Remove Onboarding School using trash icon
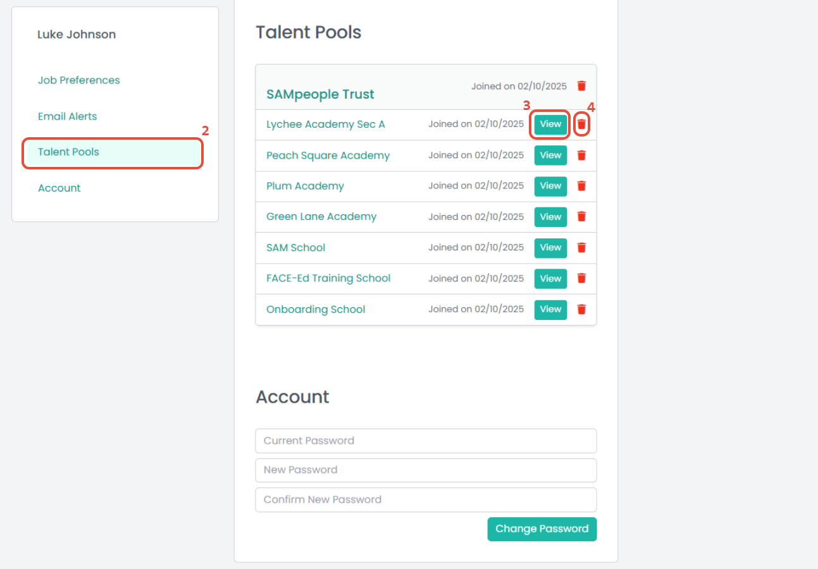The image size is (818, 569). click(x=581, y=309)
